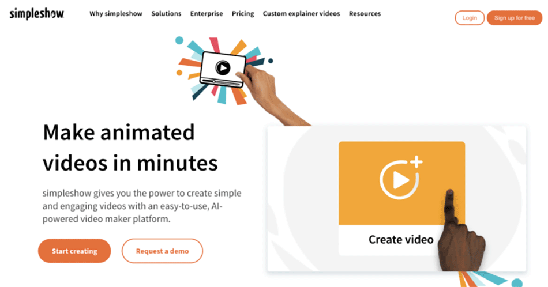Screen dimensions: 548x287
Task: Click the Create video label
Action: (400, 239)
